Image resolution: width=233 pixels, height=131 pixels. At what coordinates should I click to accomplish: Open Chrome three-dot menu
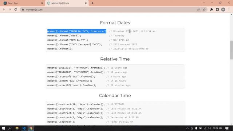pyautogui.click(x=229, y=9)
